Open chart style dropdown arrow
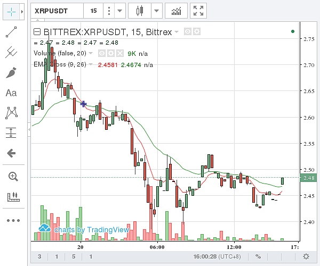Image resolution: width=320 pixels, height=266 pixels. click(x=156, y=11)
